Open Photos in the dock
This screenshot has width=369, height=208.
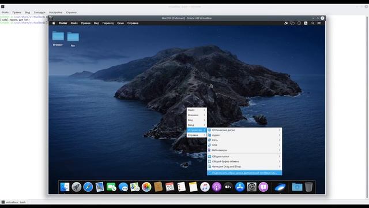[x=146, y=187]
